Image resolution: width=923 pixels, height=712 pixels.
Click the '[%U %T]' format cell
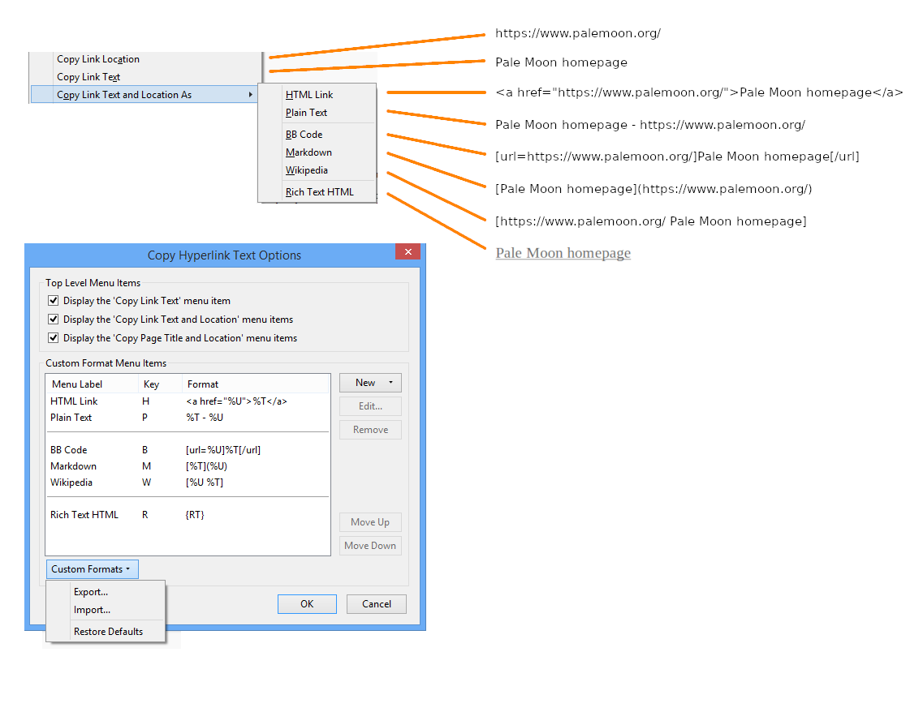coord(205,483)
